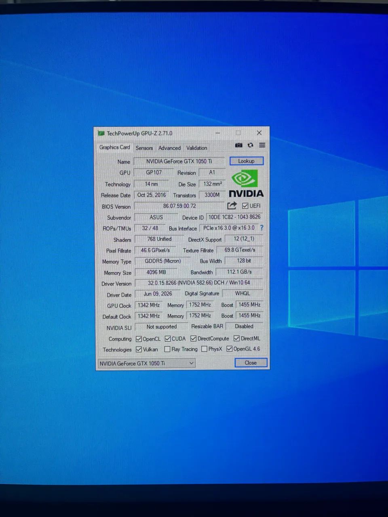Click the Release Date value Oct 25, 2016
388x517 pixels.
pos(152,195)
